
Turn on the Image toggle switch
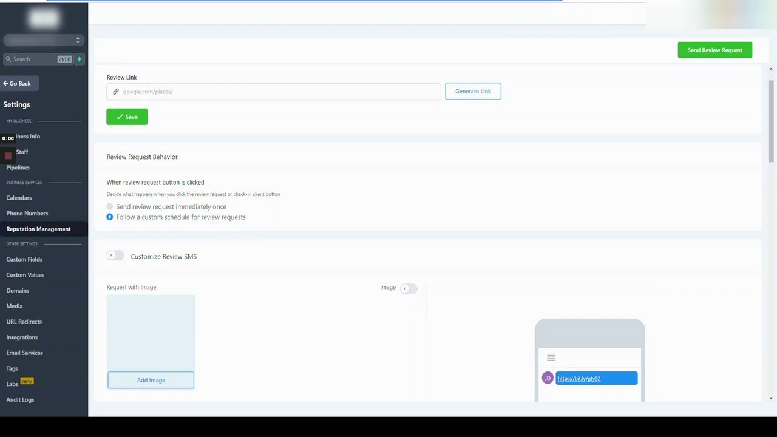[409, 288]
